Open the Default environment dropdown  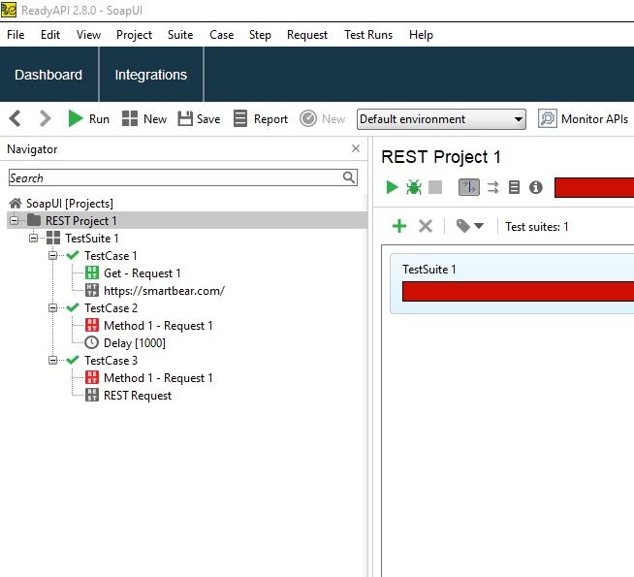coord(441,119)
